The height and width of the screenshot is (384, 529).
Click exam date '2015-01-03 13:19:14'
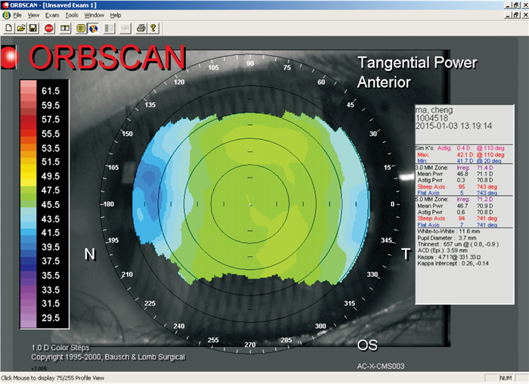[453, 126]
